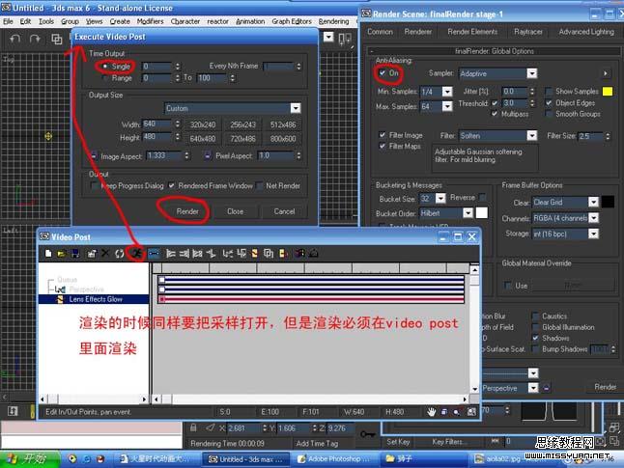Toggle the Multipass checkbox
624x468 pixels.
pyautogui.click(x=495, y=114)
